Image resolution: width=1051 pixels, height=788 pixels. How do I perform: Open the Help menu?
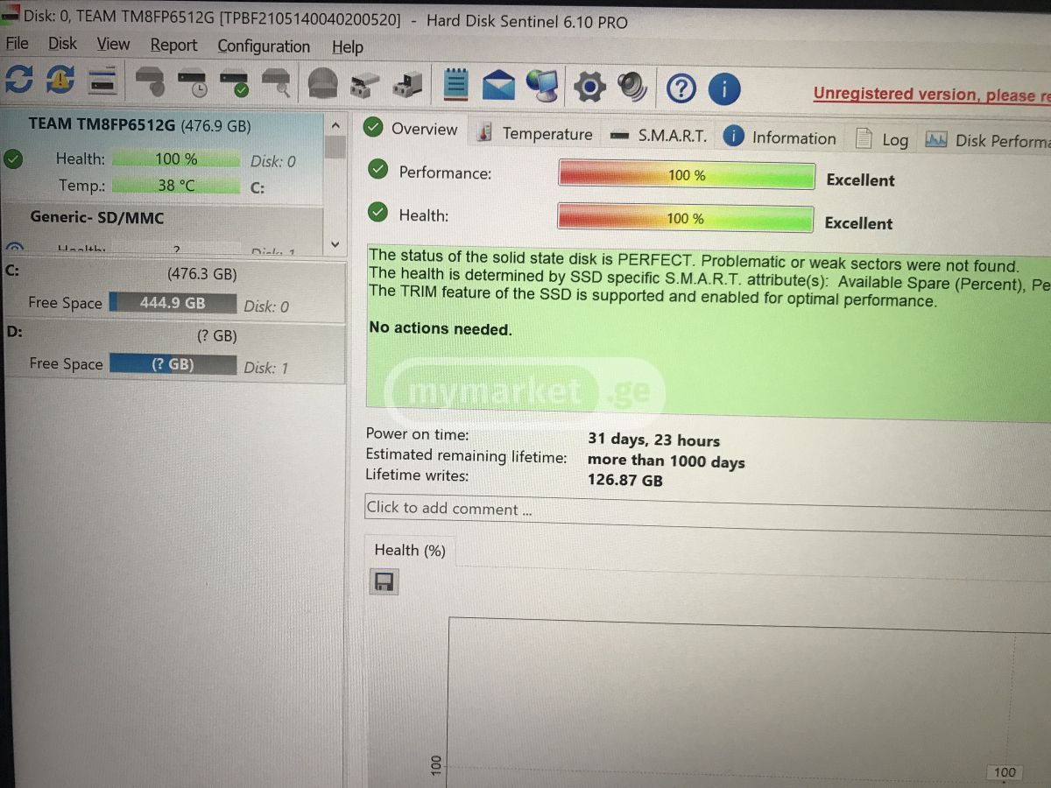[x=348, y=46]
